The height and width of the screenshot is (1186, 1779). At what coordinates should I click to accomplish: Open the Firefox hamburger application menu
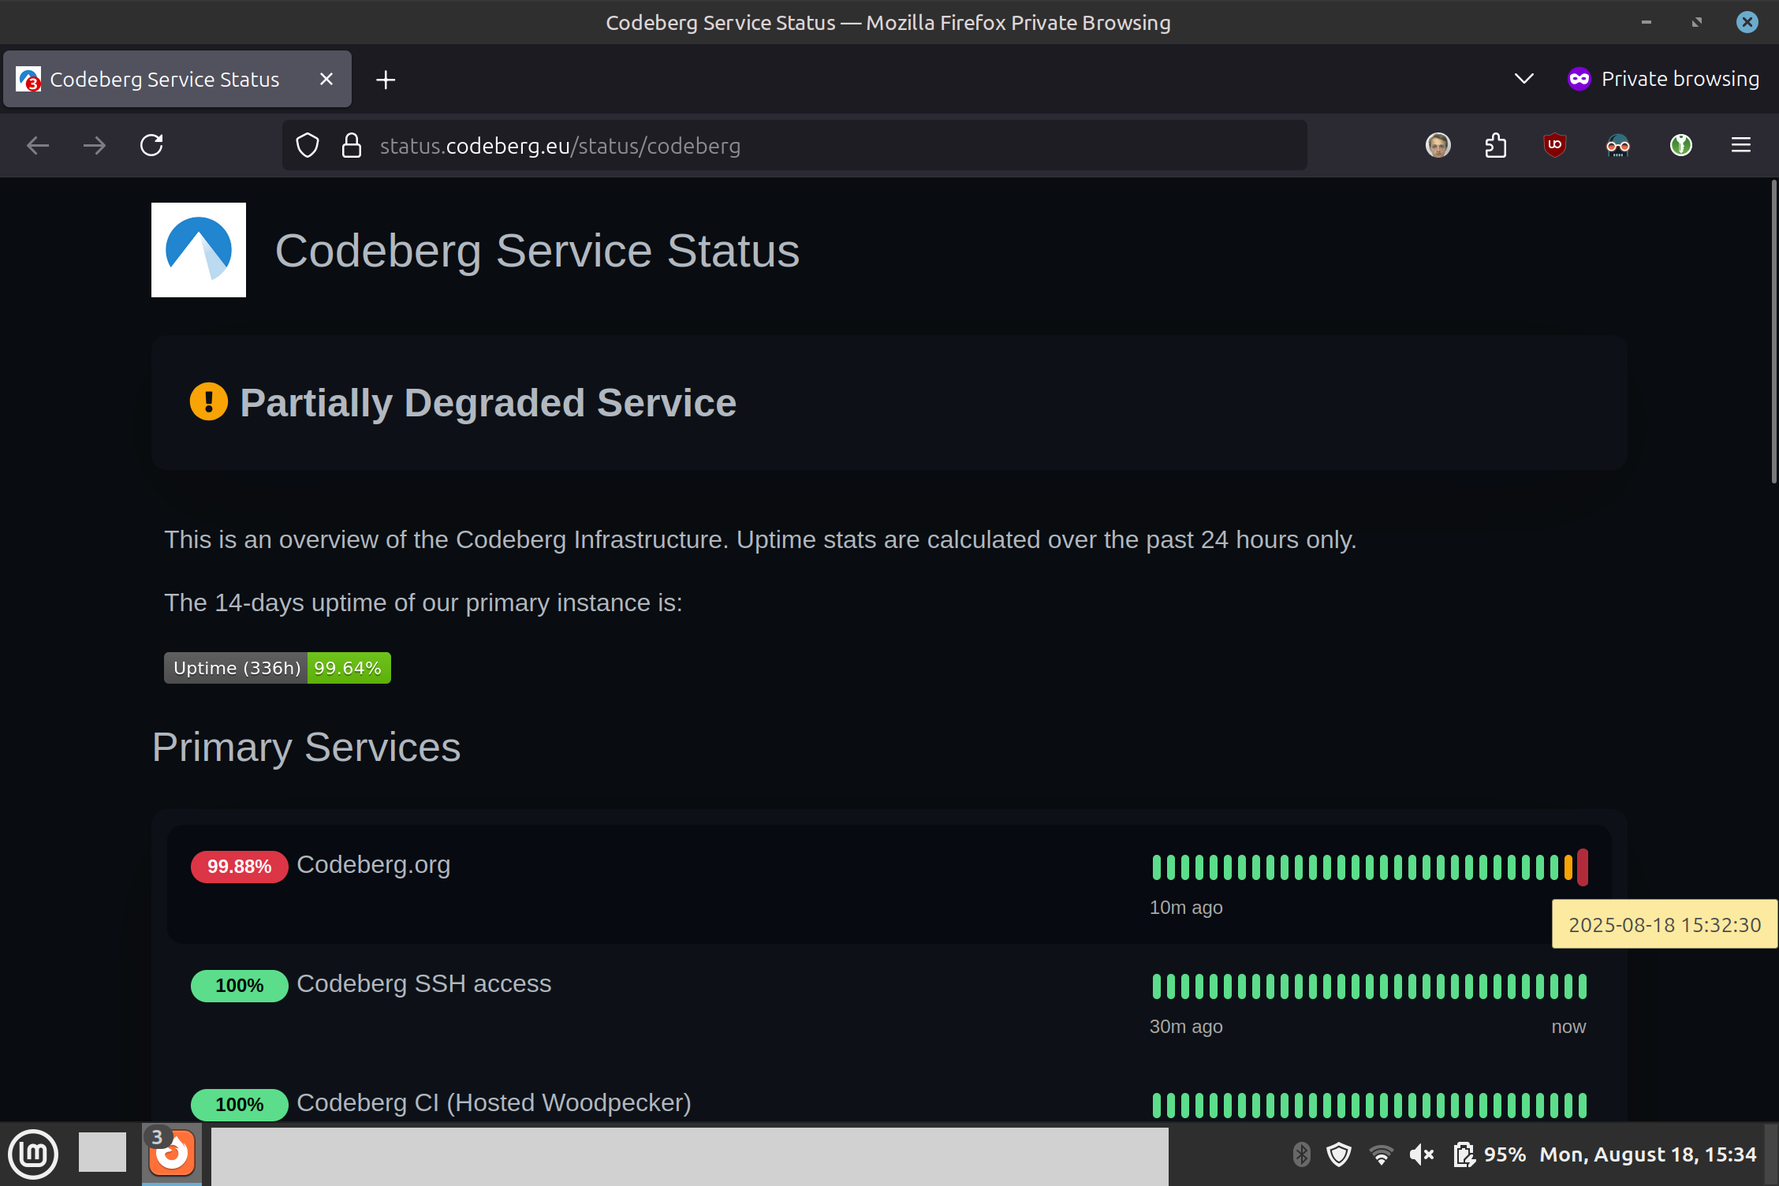[x=1741, y=145]
